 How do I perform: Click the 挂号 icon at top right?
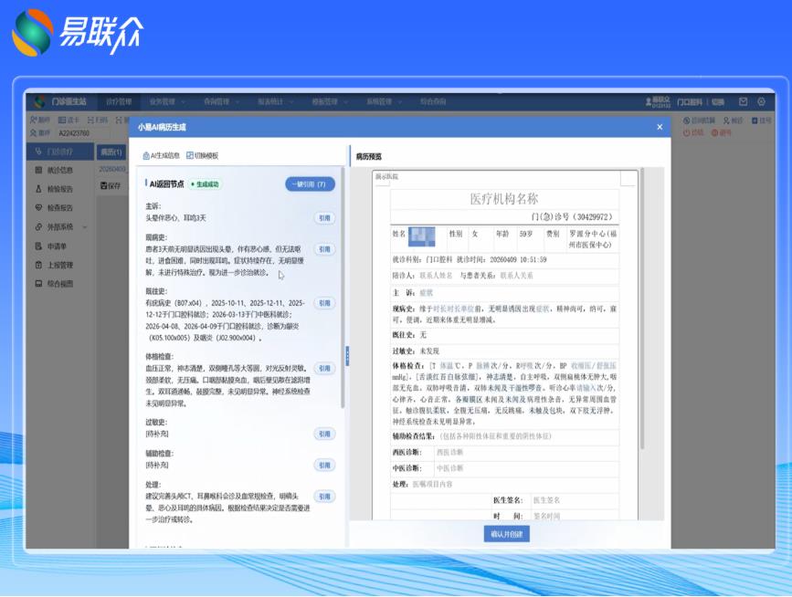755,120
